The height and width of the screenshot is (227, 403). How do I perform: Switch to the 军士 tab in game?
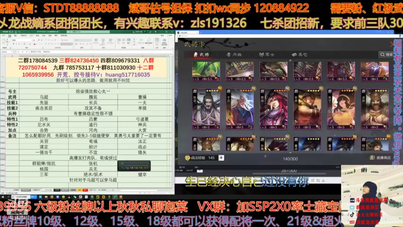pos(266,54)
